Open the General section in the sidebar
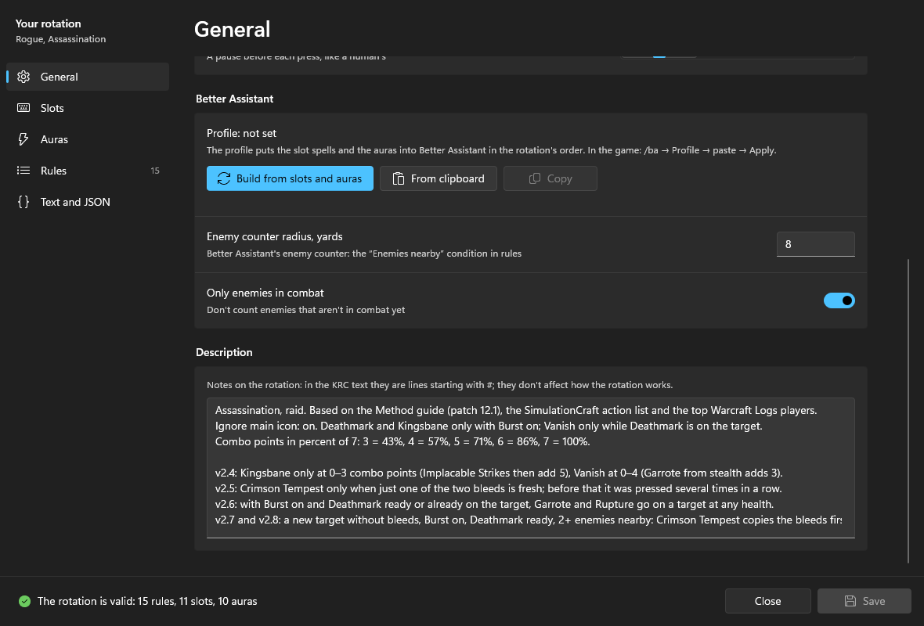This screenshot has height=626, width=924. point(87,77)
